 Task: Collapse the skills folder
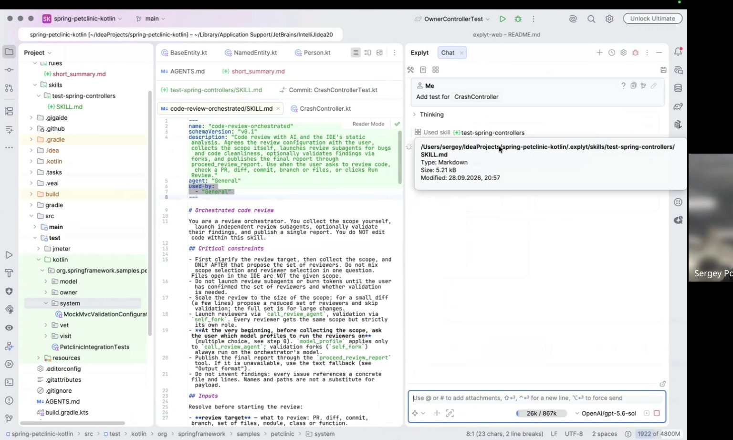pos(35,85)
